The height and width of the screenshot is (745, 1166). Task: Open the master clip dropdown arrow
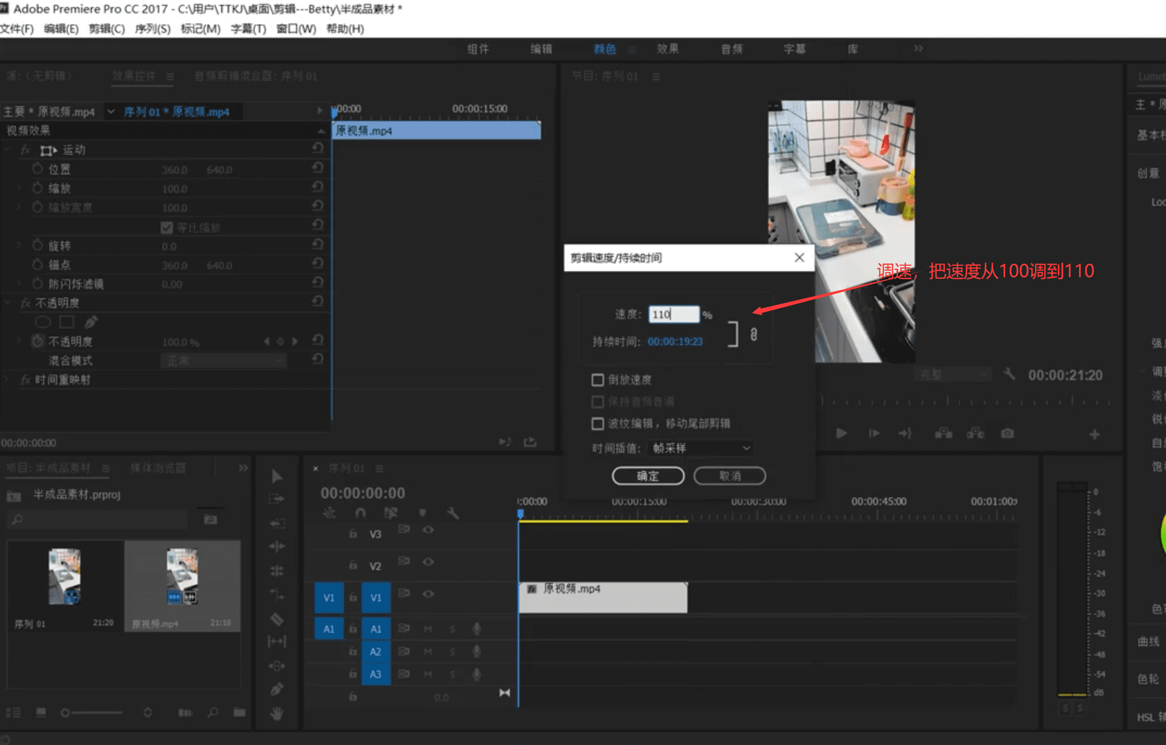(x=111, y=111)
